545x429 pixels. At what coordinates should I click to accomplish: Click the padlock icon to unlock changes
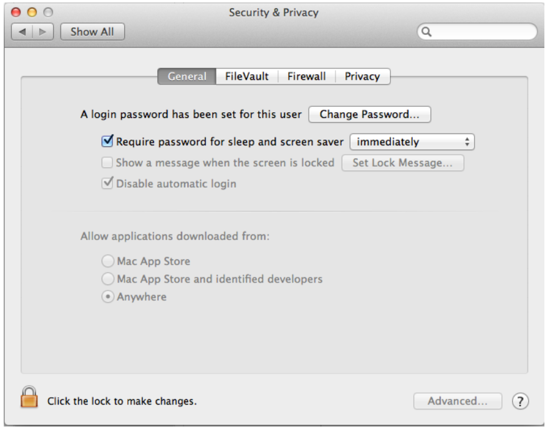pyautogui.click(x=29, y=397)
